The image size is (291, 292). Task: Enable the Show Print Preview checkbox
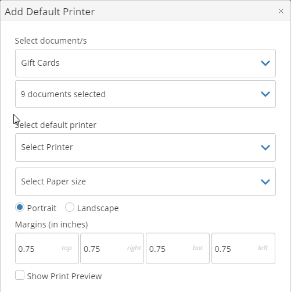(x=20, y=275)
